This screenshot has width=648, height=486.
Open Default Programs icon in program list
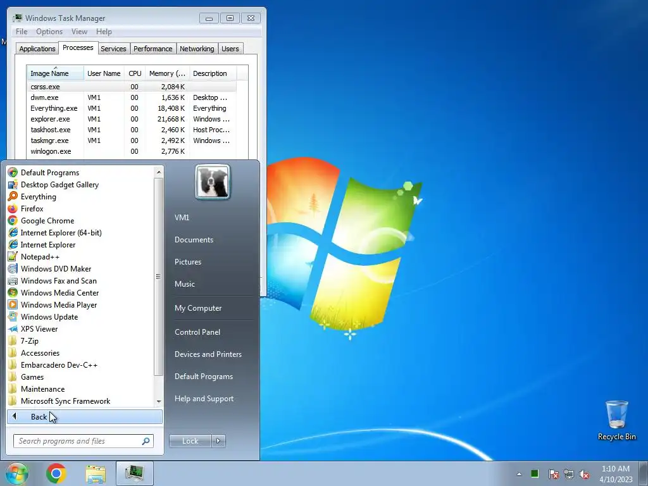(13, 172)
